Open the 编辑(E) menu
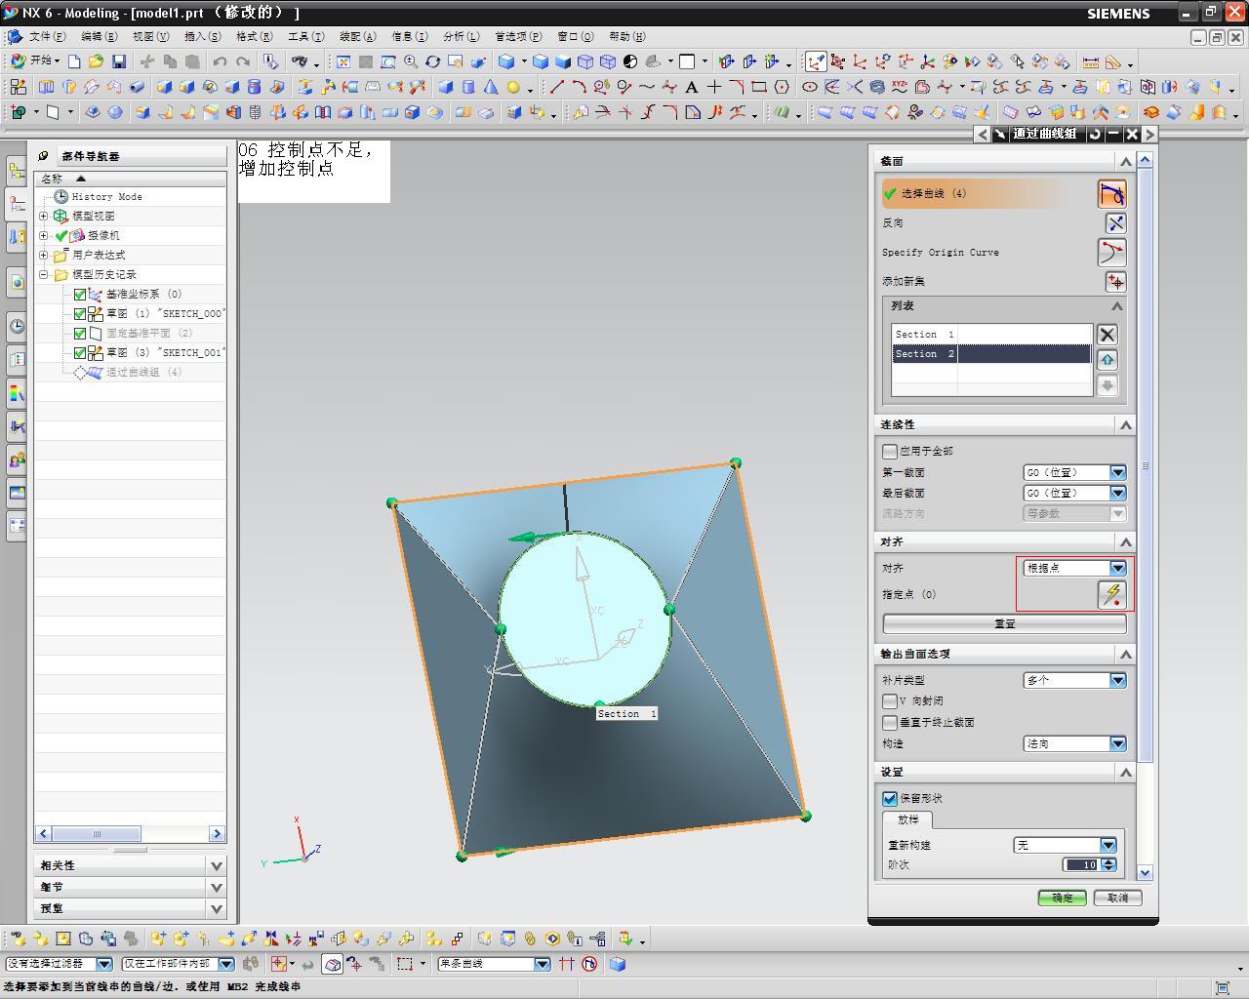 (99, 36)
